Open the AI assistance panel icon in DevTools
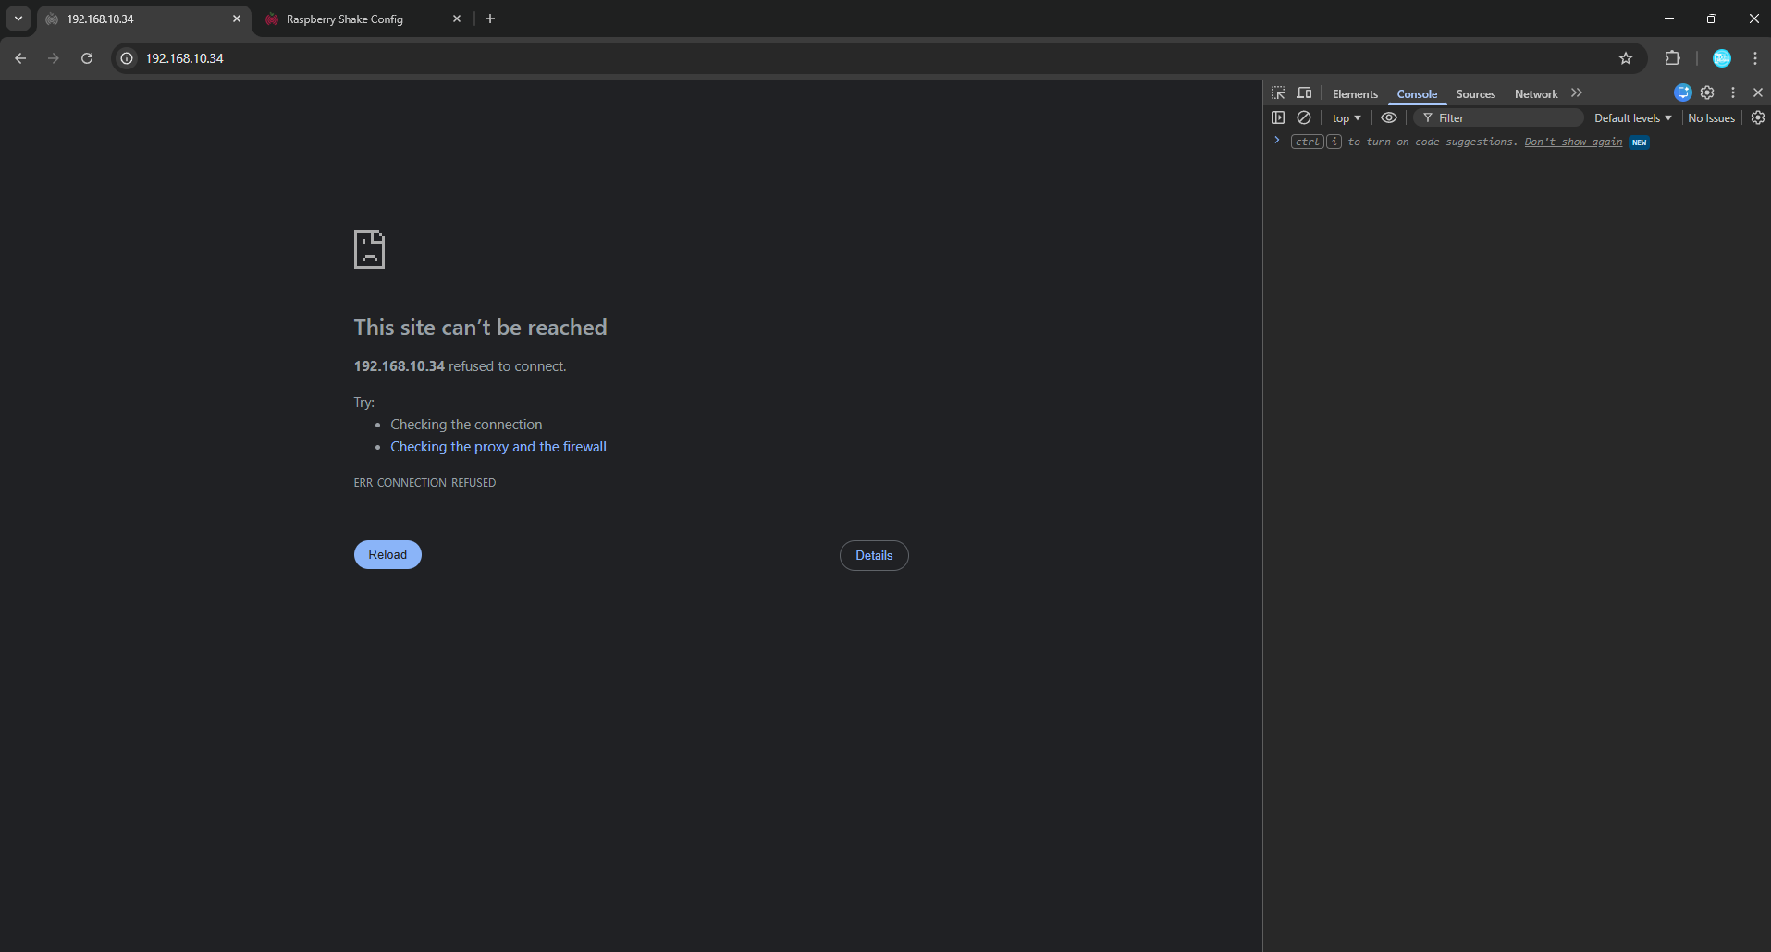 [1683, 93]
